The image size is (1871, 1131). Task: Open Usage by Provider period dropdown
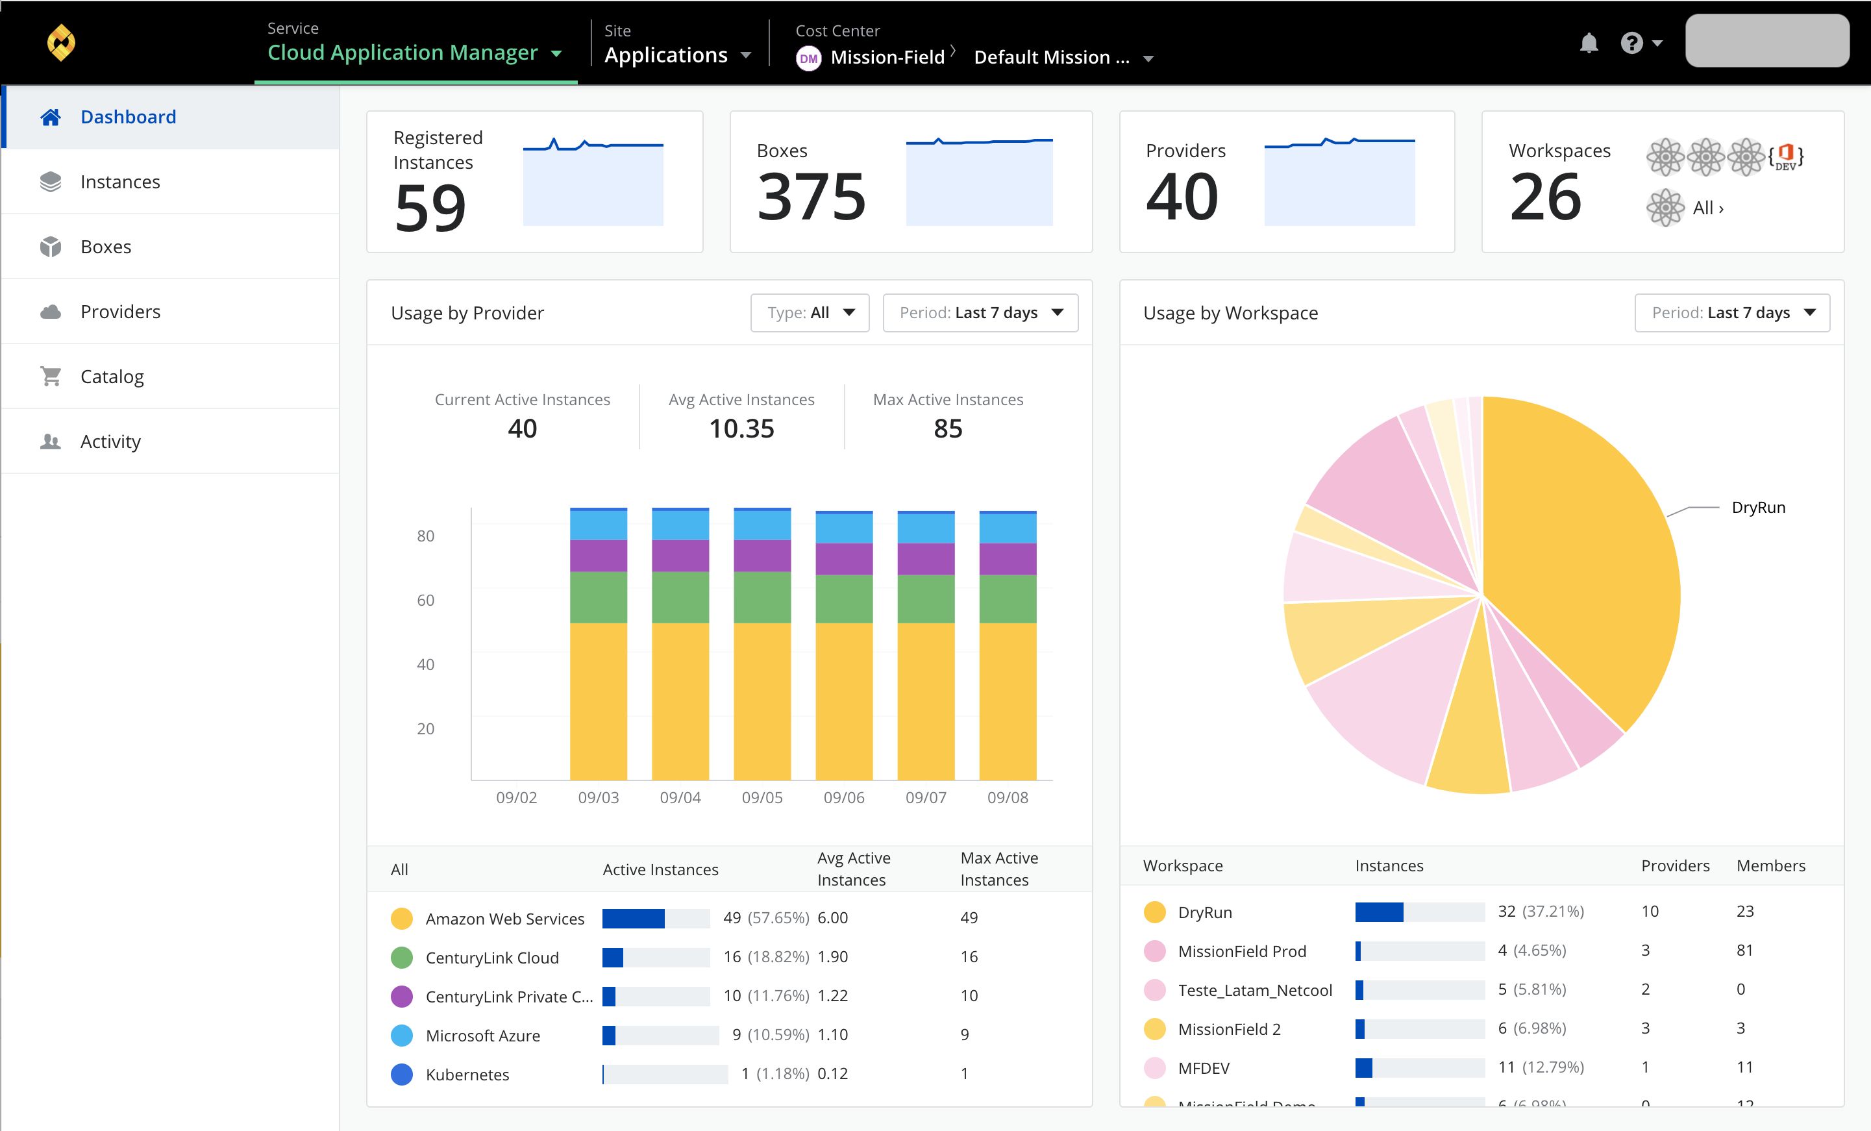point(980,313)
